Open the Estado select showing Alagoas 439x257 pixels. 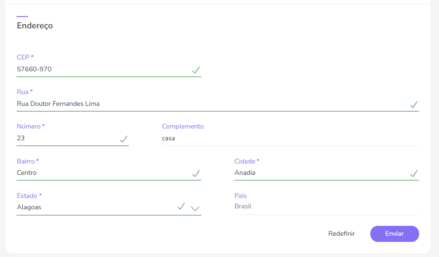click(x=95, y=207)
